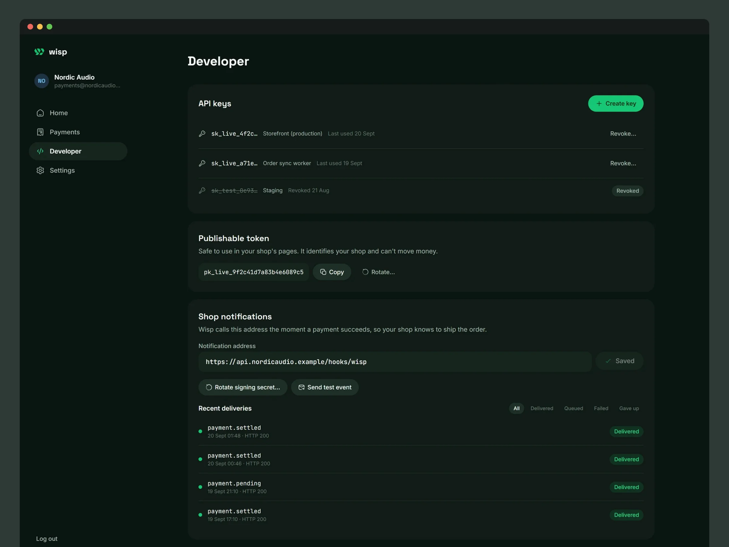Show Queued deliveries

pos(573,408)
